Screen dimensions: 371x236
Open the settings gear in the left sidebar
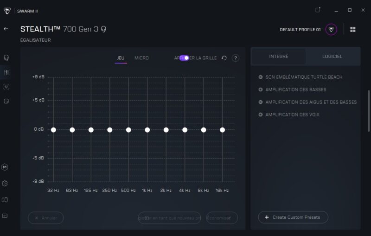5,183
